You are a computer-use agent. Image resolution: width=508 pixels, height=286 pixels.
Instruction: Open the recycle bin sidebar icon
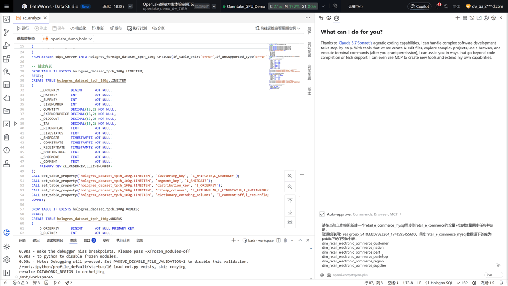click(7, 137)
